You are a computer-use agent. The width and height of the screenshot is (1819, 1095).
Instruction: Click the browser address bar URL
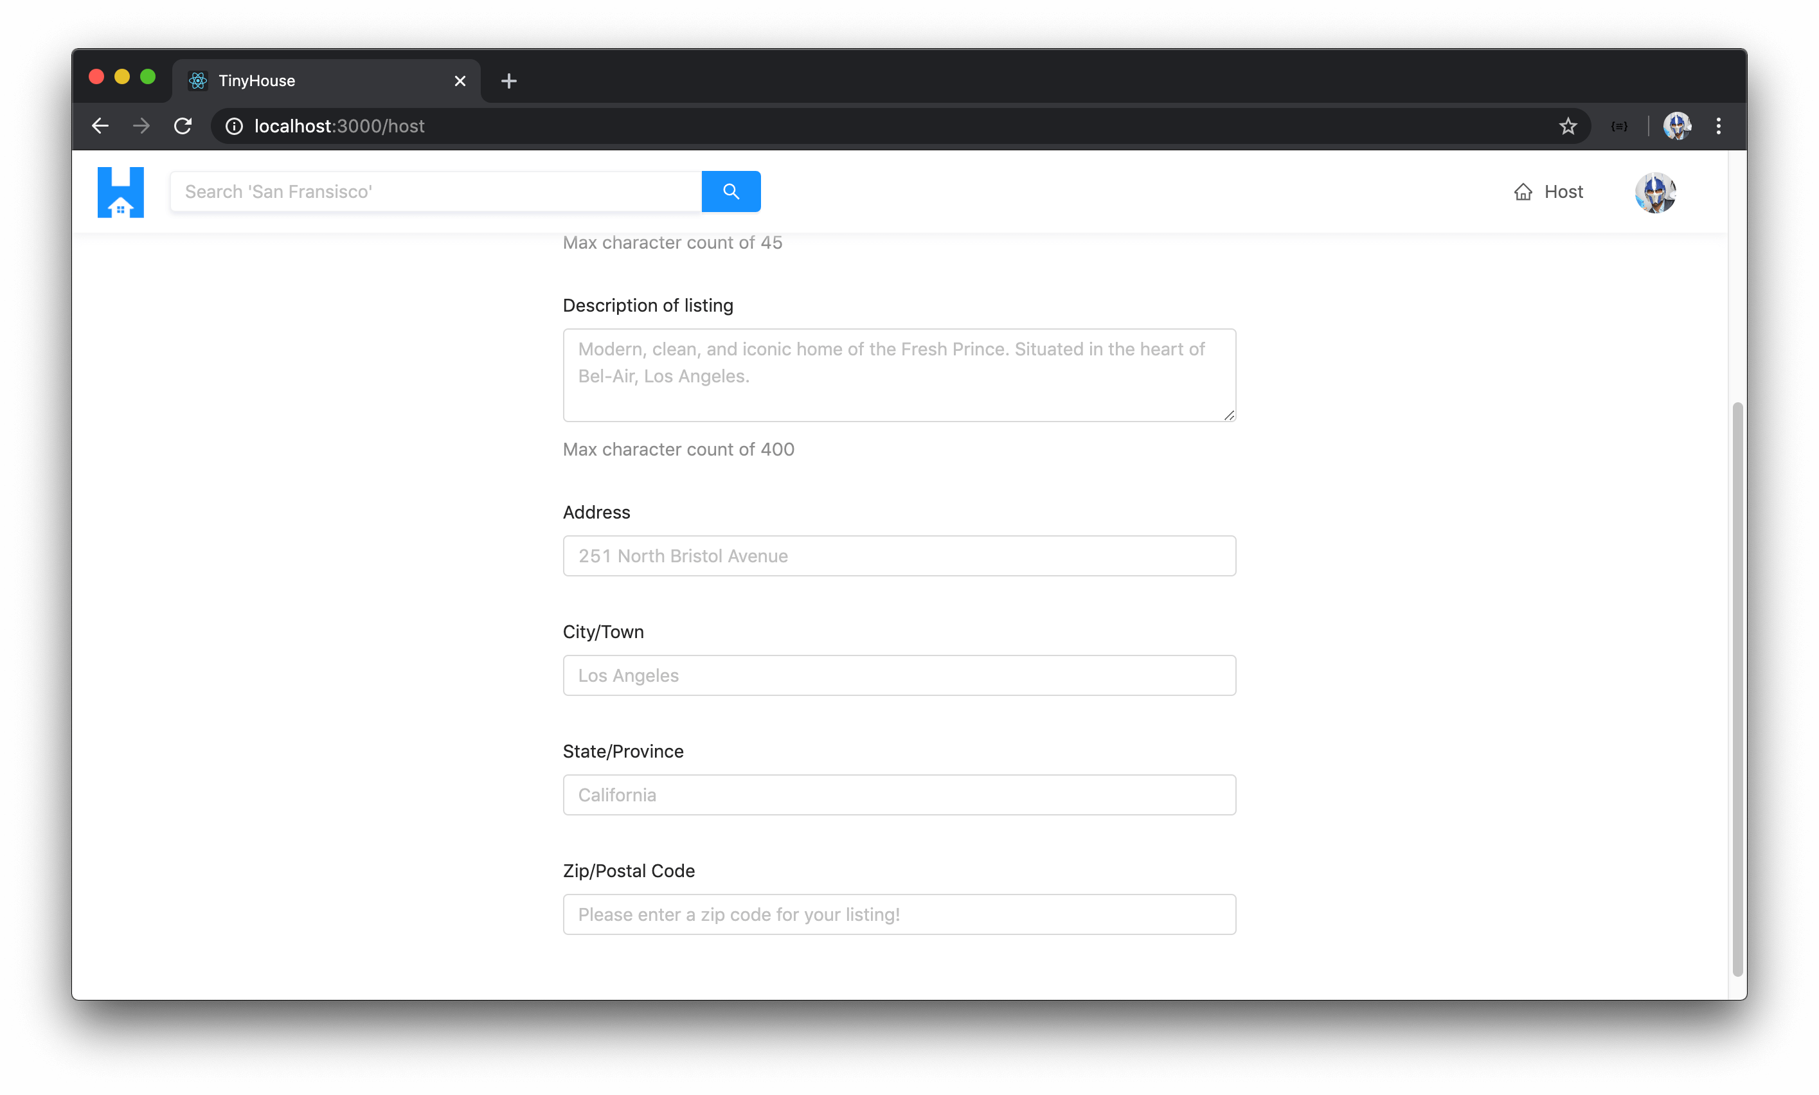click(x=339, y=126)
